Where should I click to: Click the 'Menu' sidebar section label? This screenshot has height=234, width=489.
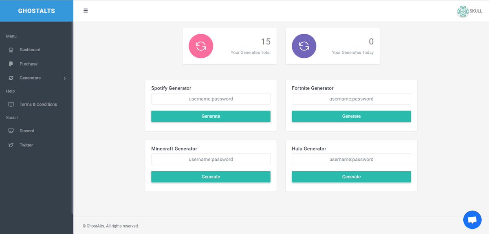pos(11,36)
